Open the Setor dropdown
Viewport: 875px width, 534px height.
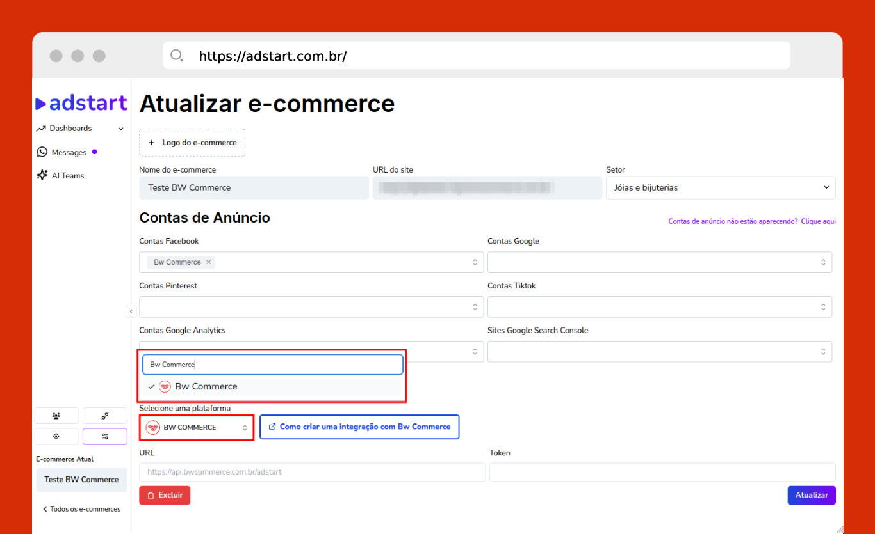click(x=721, y=187)
